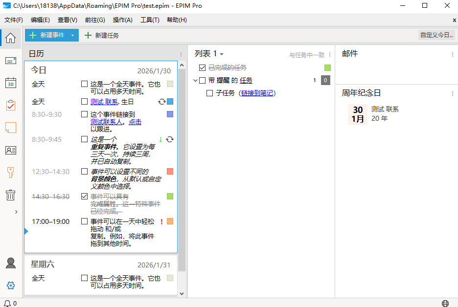Click the 新建事件 button
This screenshot has height=307, width=458.
tap(47, 35)
